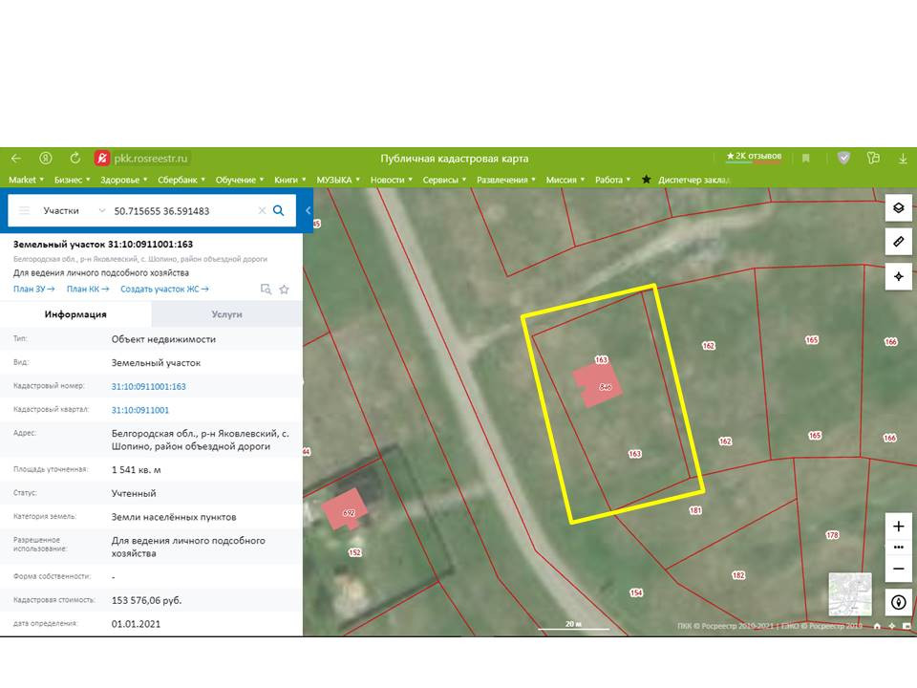
Task: Click the coordinates search input field
Action: pyautogui.click(x=181, y=210)
